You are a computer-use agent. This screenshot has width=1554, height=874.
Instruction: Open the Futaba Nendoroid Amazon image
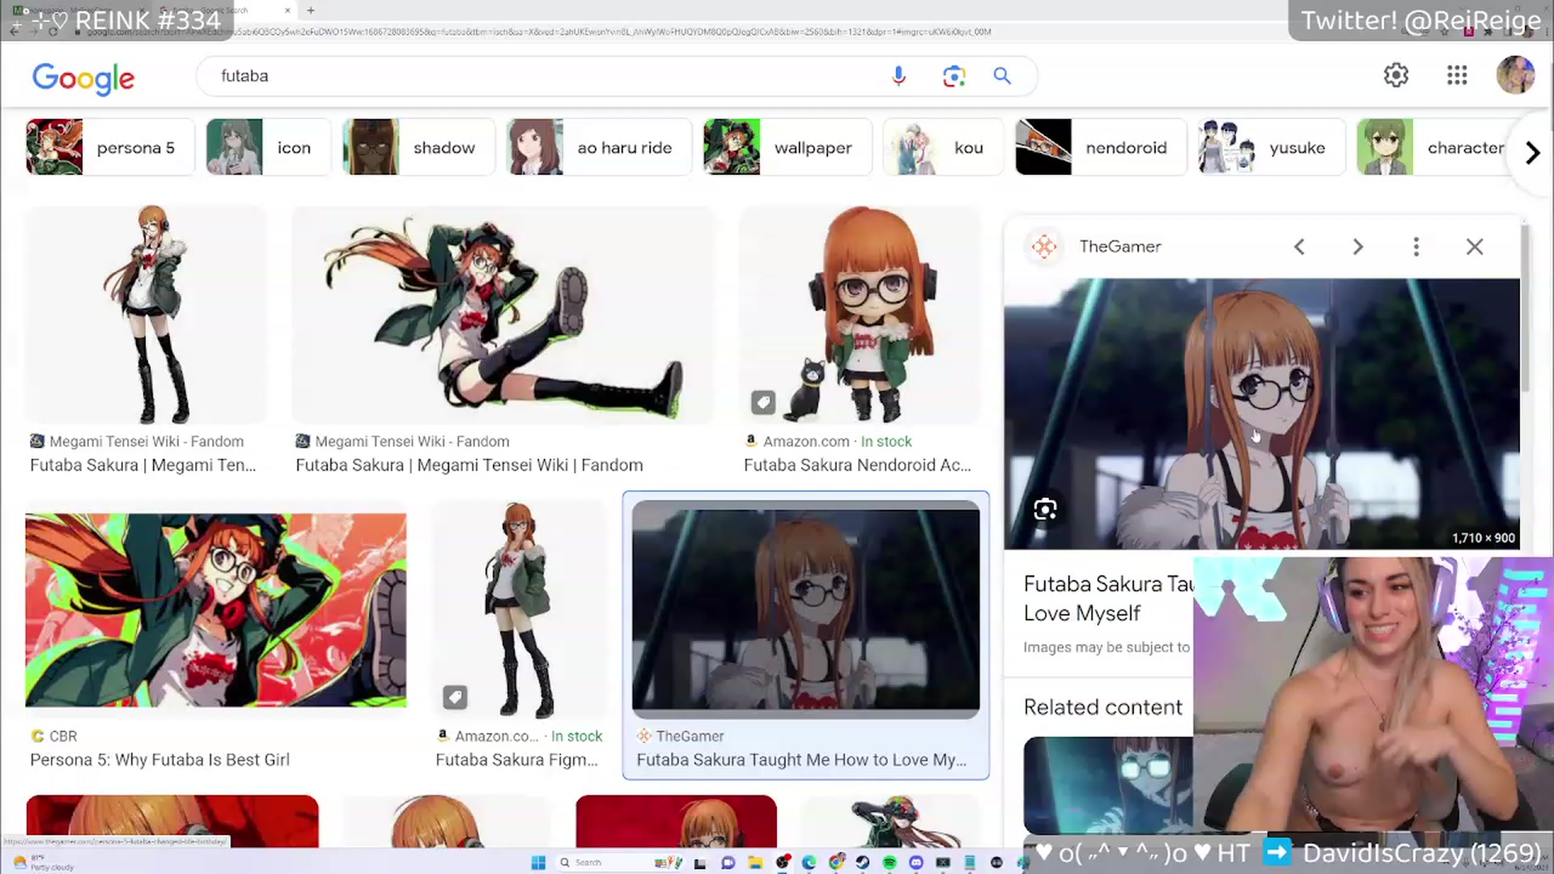[x=860, y=315]
